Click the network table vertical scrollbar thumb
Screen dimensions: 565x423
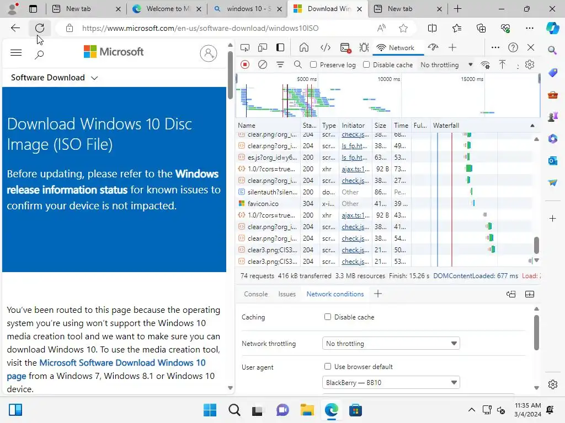536,245
